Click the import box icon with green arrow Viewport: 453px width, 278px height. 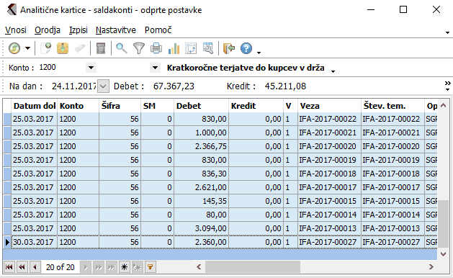63,48
